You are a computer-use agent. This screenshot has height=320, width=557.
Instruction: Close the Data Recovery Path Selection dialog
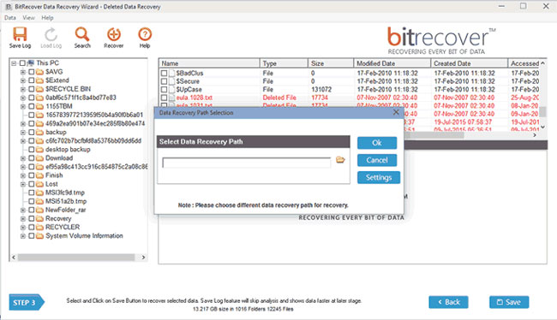click(x=396, y=112)
